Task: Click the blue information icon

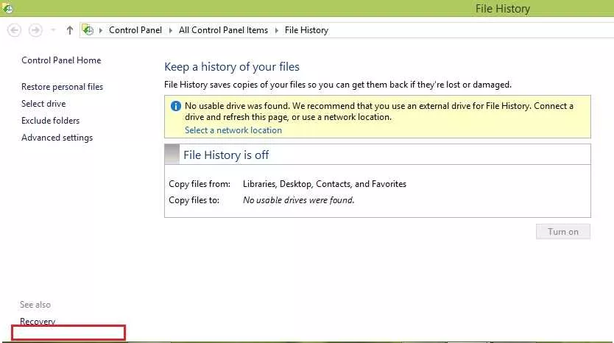Action: click(176, 106)
